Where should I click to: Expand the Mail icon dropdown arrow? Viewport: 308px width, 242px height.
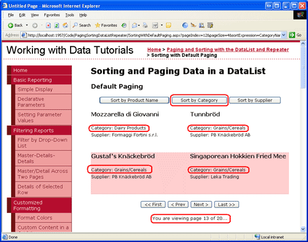click(x=139, y=25)
